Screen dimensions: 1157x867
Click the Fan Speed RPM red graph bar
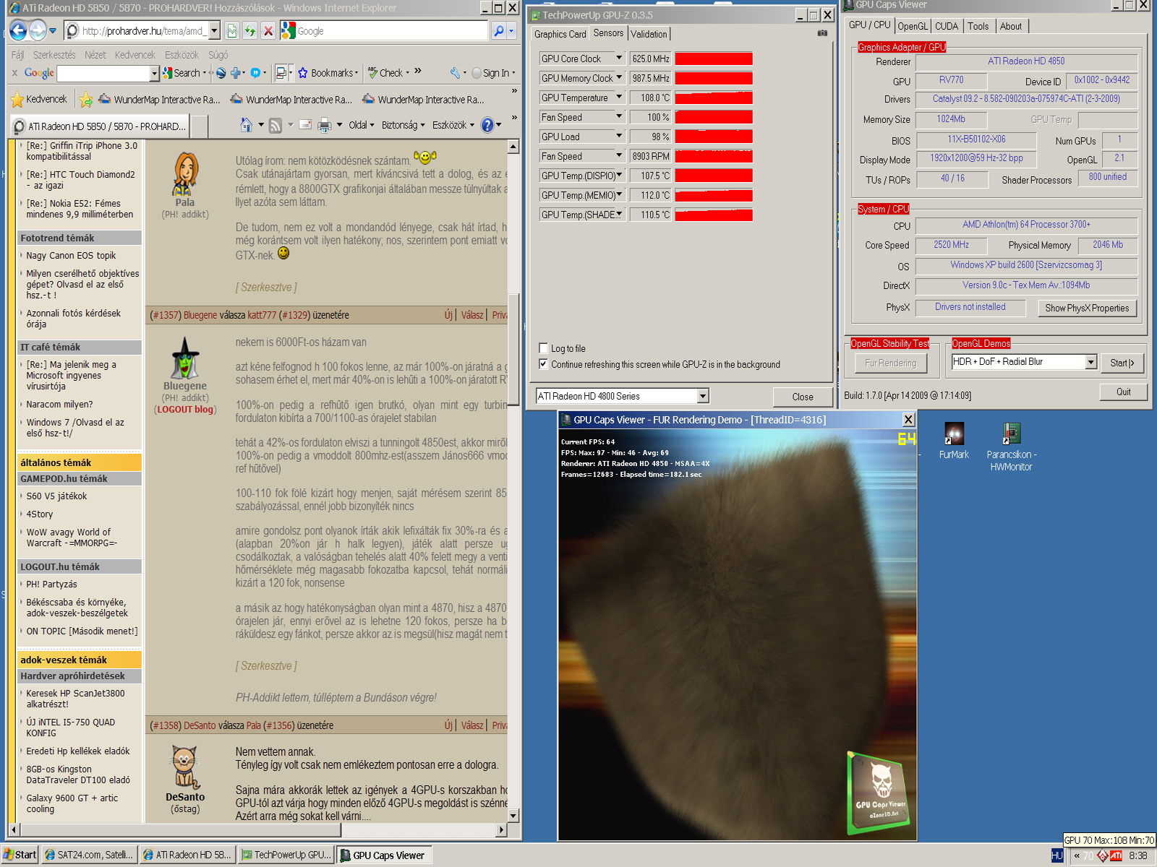point(714,156)
